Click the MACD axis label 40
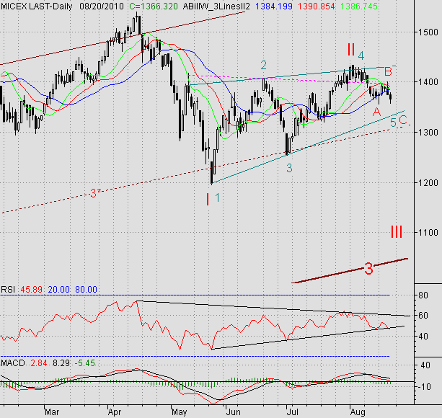This screenshot has width=442, height=418. (x=425, y=365)
